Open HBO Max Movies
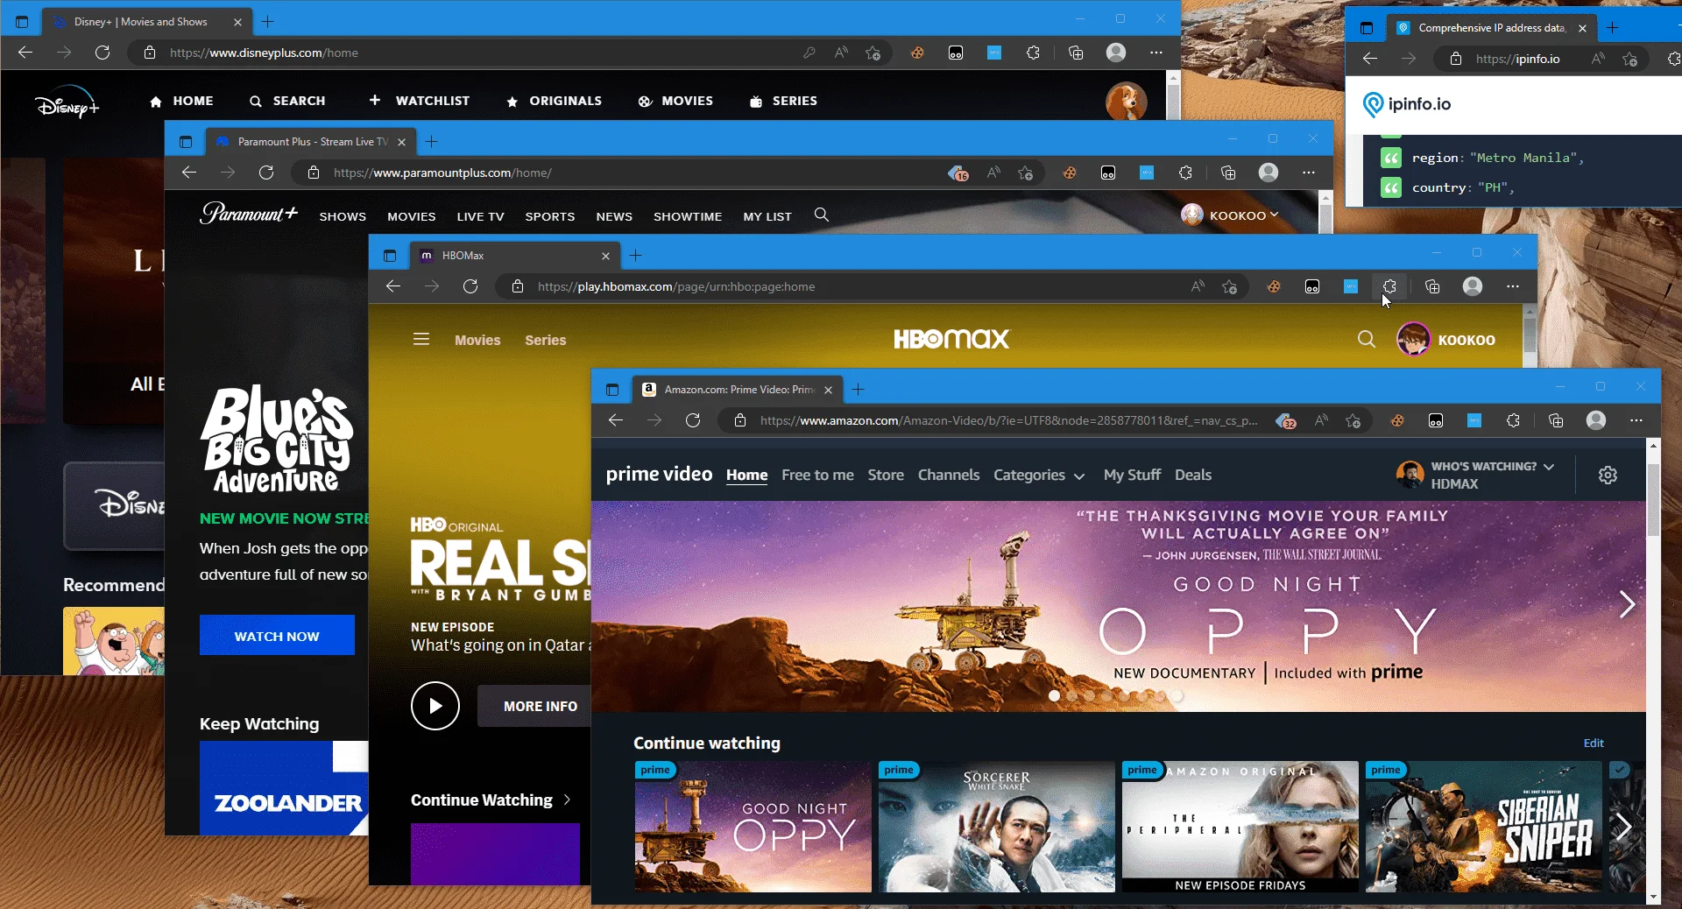 pyautogui.click(x=477, y=340)
